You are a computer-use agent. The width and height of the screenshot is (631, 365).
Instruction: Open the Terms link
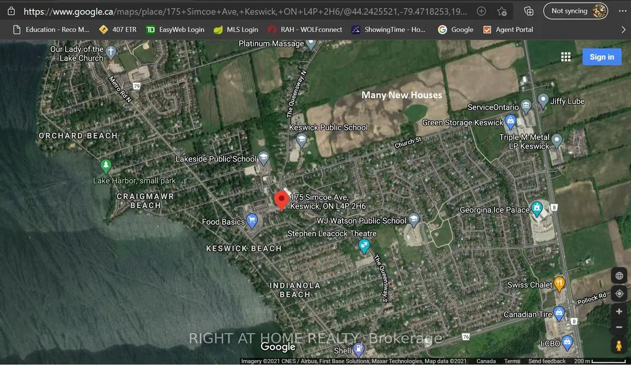pyautogui.click(x=512, y=361)
